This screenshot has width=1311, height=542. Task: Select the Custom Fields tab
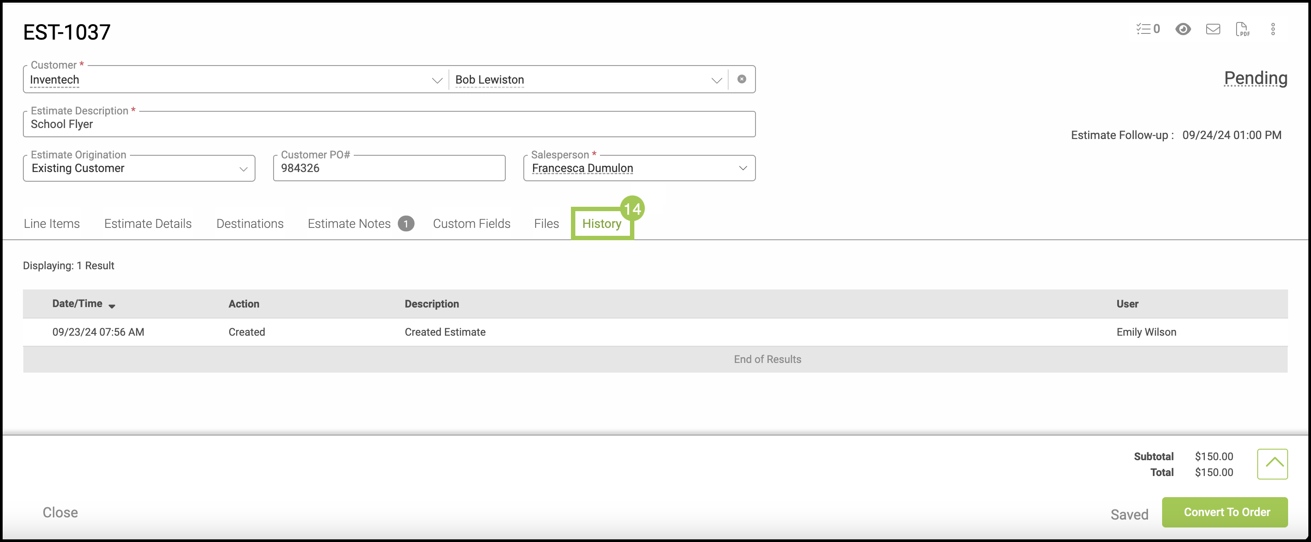(x=471, y=224)
